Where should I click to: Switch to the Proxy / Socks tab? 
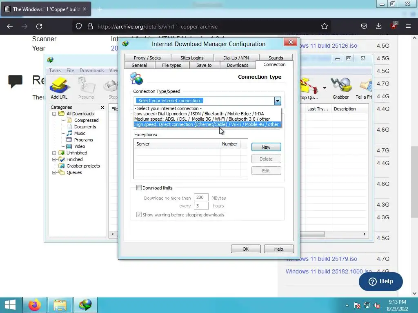[x=147, y=58]
